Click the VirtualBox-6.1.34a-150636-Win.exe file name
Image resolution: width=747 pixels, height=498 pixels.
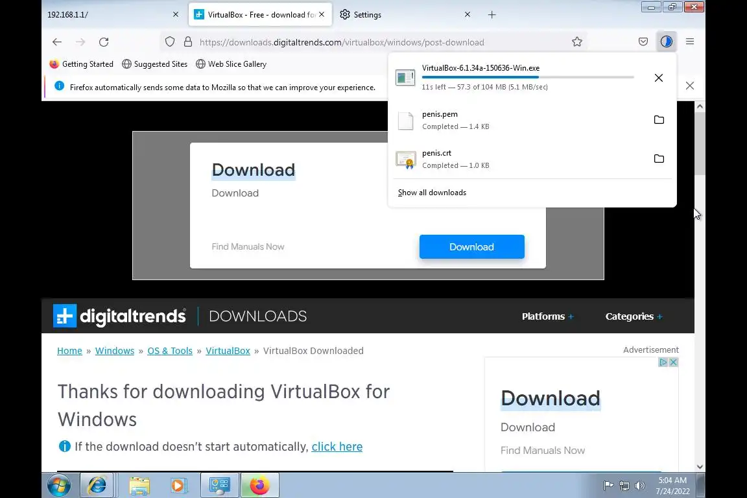(x=480, y=67)
